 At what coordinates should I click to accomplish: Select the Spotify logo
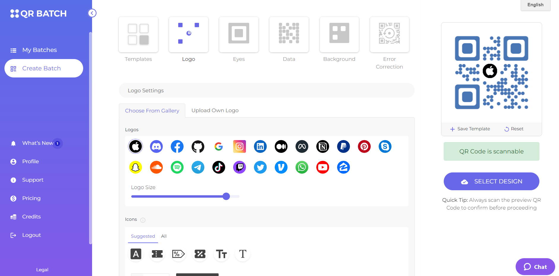pos(177,167)
